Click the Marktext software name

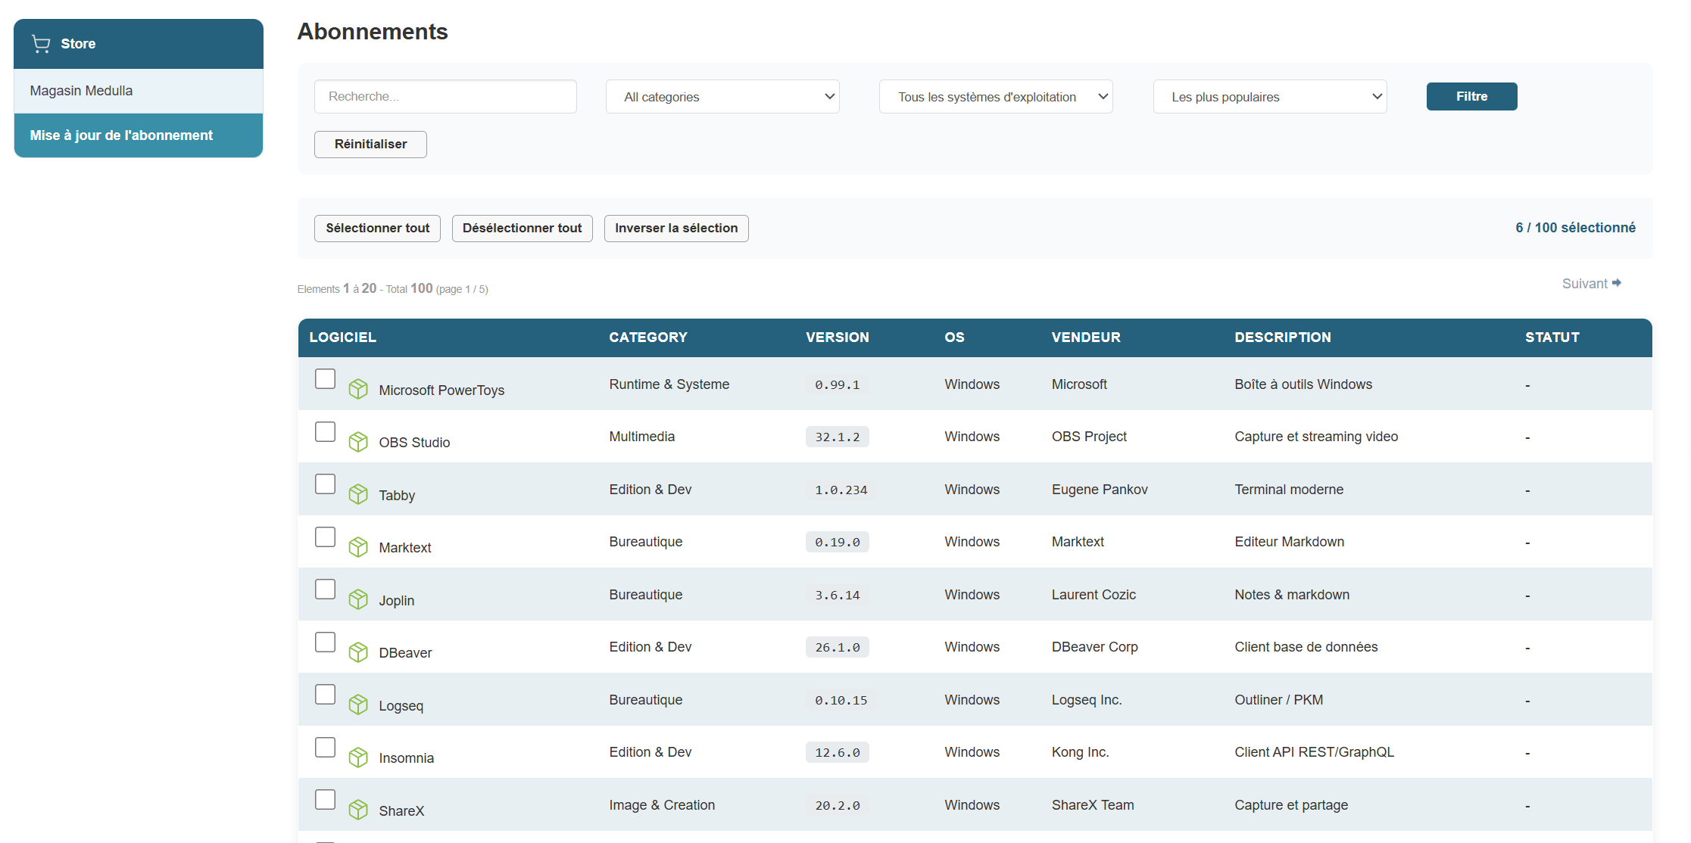(x=405, y=548)
